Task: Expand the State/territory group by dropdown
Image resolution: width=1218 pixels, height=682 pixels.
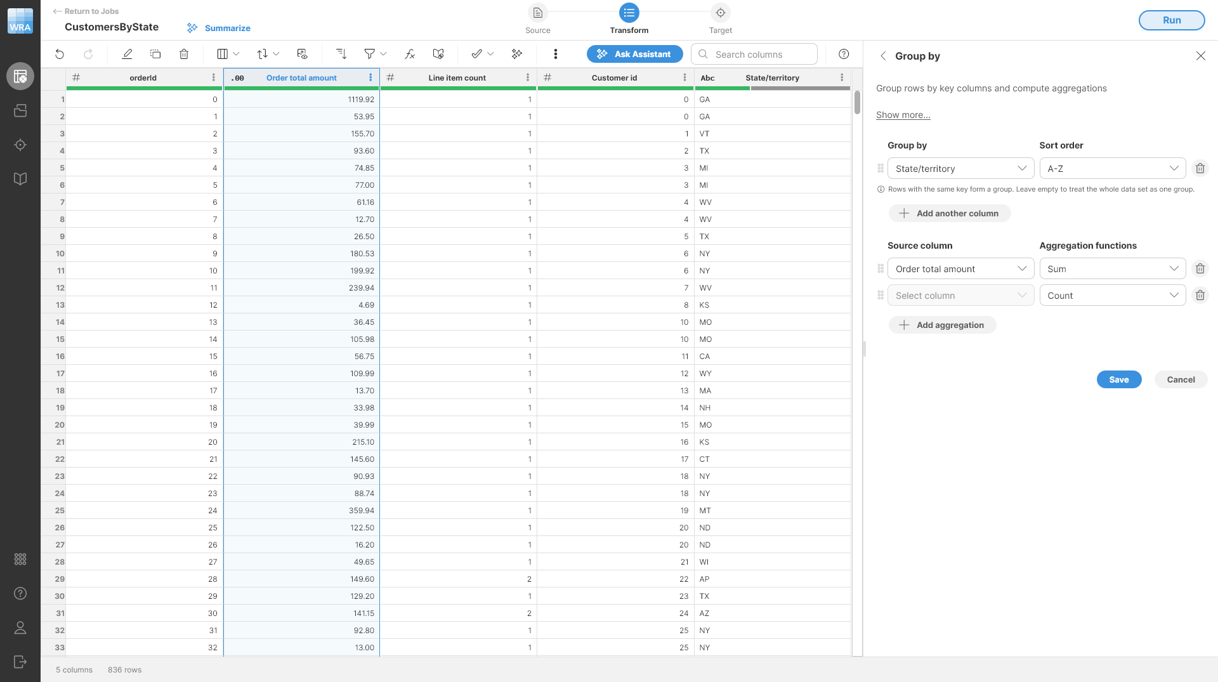Action: coord(960,169)
